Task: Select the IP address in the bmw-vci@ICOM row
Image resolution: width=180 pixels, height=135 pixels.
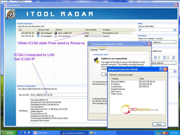Action: [x=28, y=33]
